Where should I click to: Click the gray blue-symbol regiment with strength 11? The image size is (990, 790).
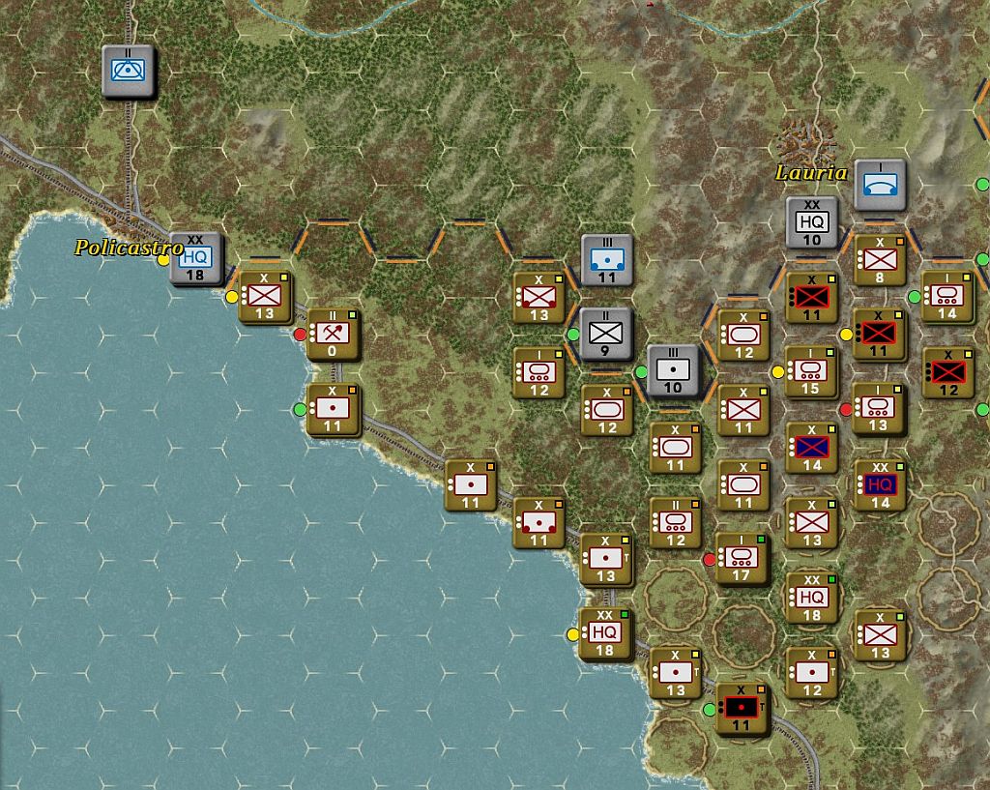607,259
